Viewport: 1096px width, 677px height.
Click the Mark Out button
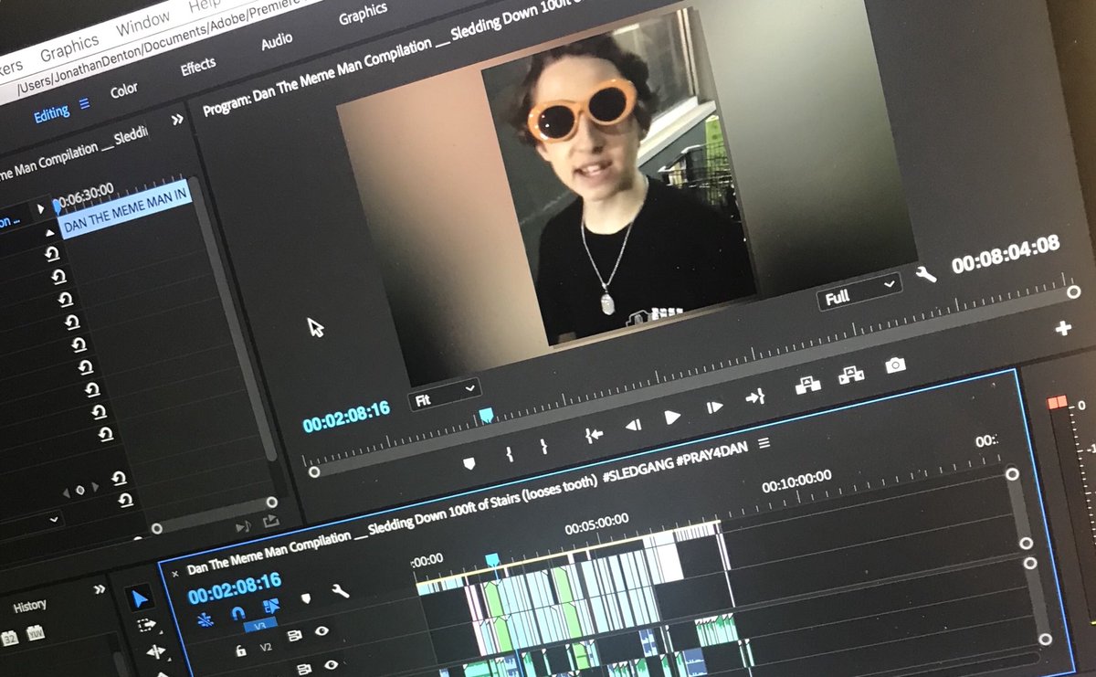(x=543, y=446)
